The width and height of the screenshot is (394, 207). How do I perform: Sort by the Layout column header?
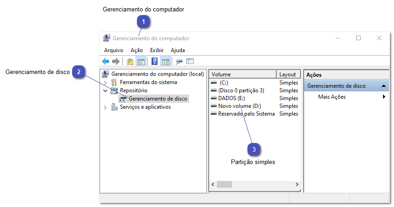289,74
